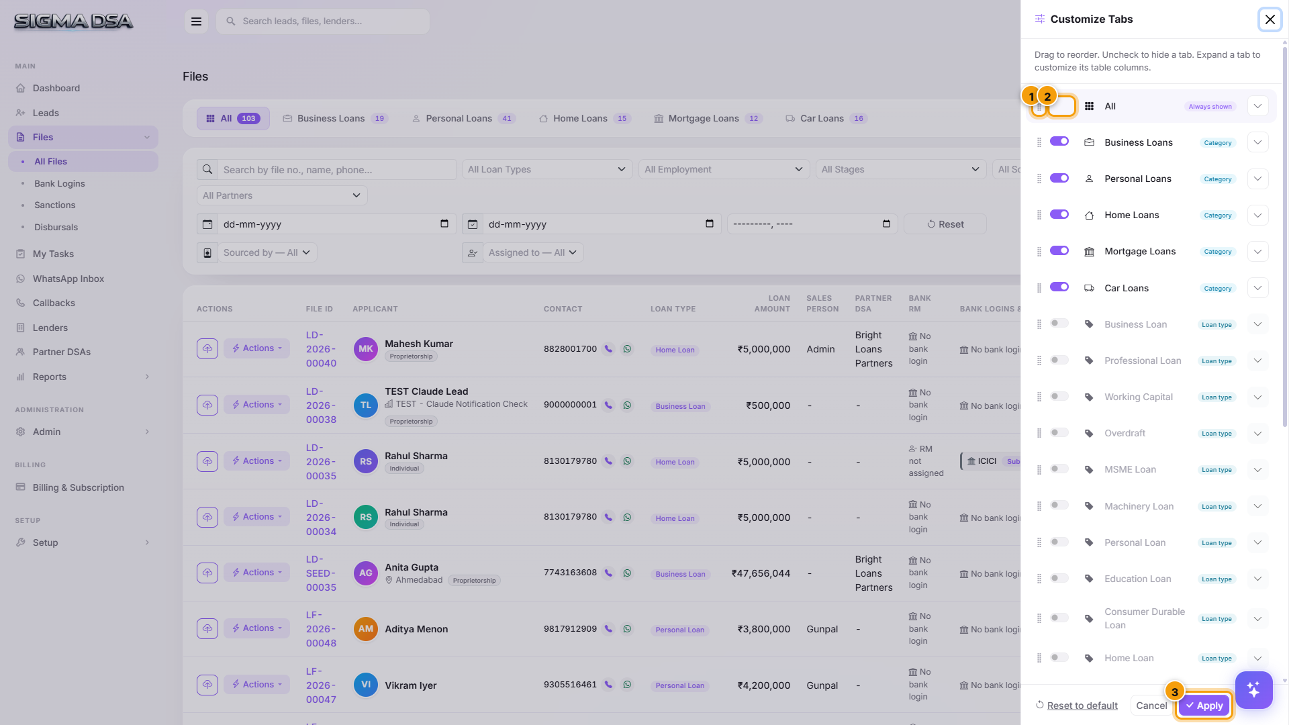Expand the All tab column settings
The width and height of the screenshot is (1289, 725).
[x=1257, y=106]
